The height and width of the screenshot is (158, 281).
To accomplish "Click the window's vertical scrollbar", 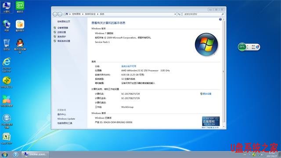I will pos(223,72).
